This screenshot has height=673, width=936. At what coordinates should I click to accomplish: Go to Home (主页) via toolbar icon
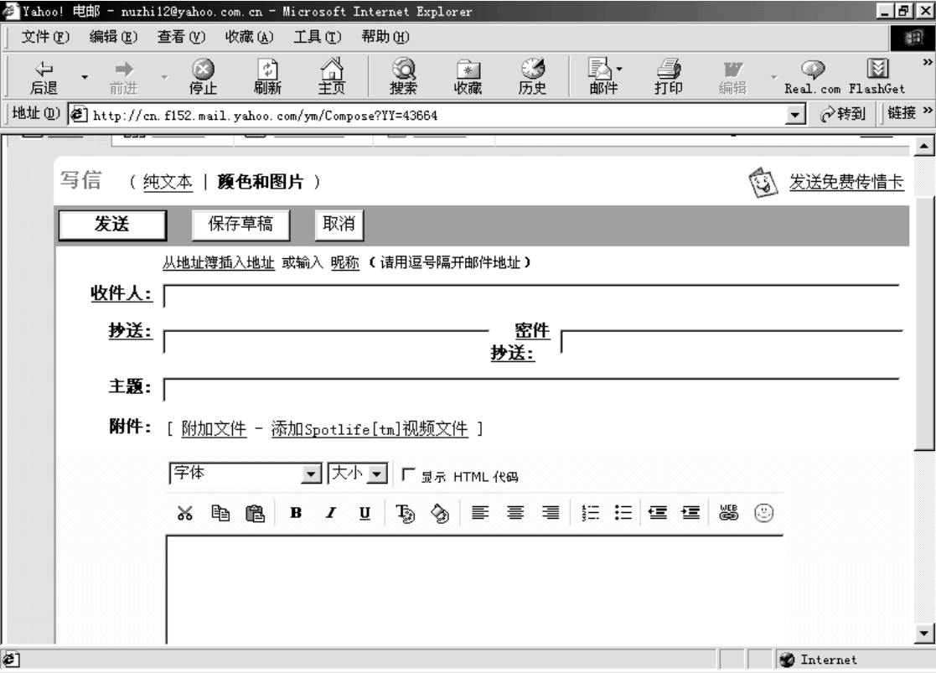(x=331, y=78)
